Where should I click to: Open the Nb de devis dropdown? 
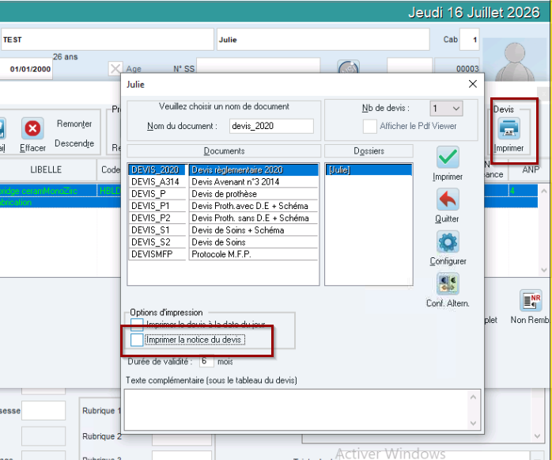(446, 108)
